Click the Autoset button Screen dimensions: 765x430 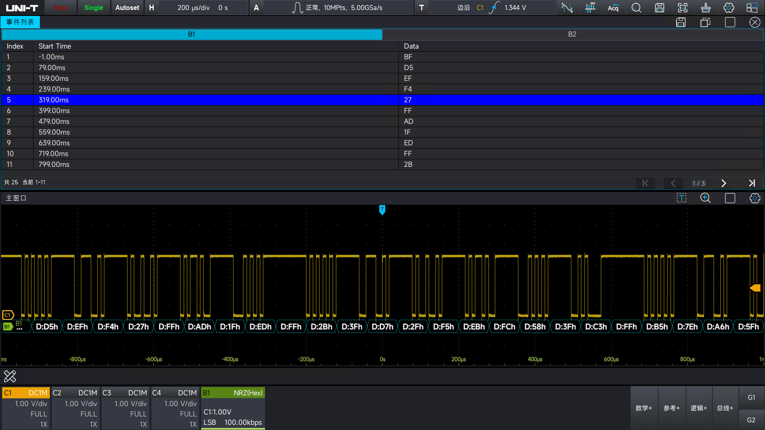(x=127, y=8)
